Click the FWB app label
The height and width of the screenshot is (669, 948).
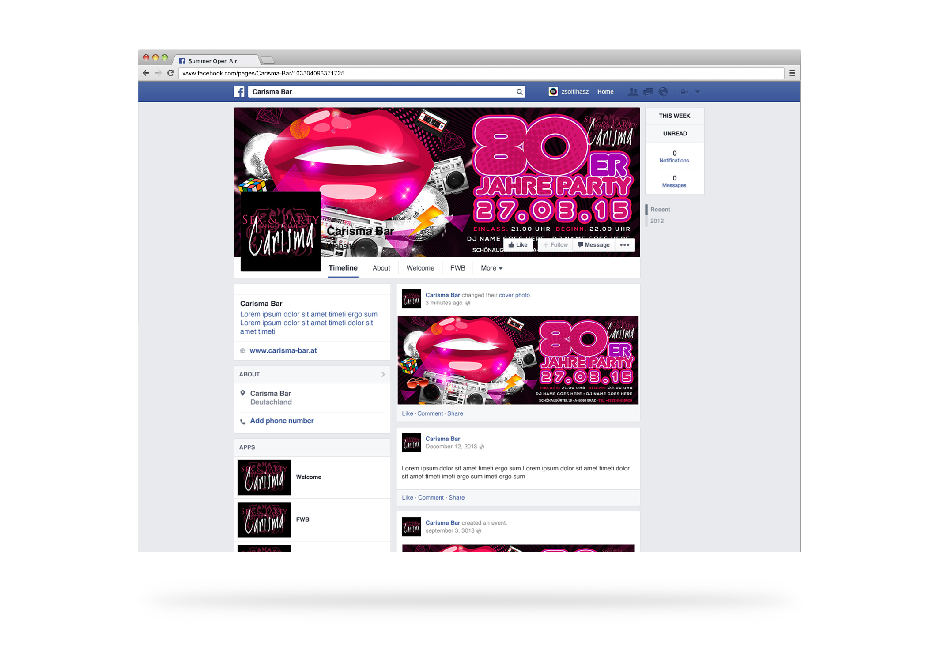coord(302,519)
